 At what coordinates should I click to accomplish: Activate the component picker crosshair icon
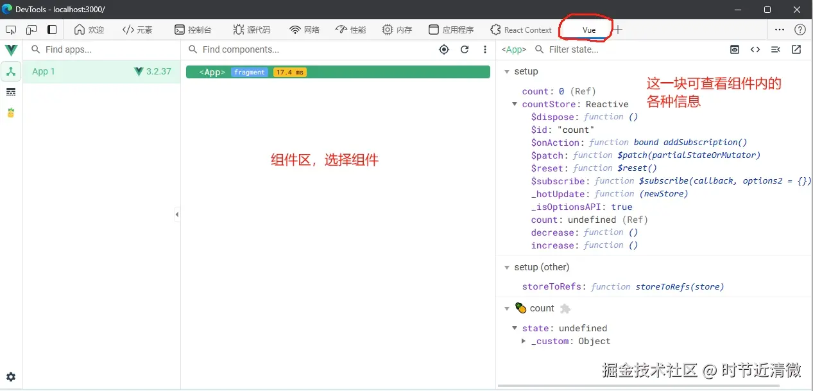[x=443, y=49]
